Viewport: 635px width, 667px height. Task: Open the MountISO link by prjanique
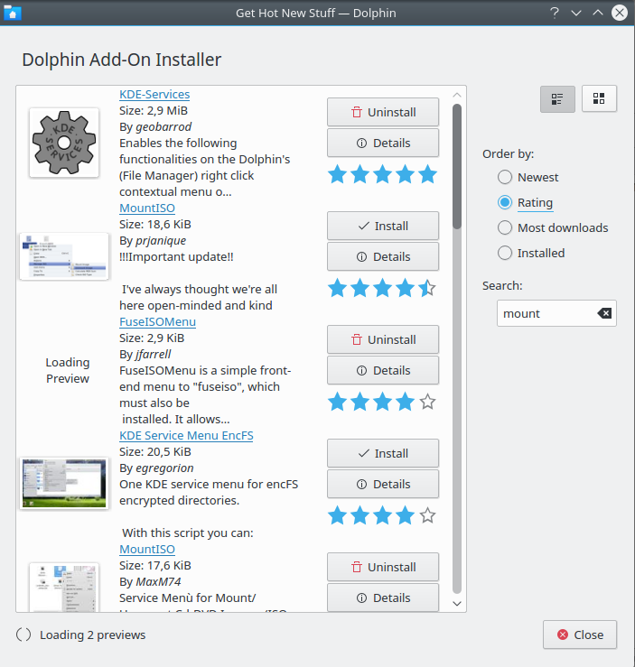[x=147, y=208]
